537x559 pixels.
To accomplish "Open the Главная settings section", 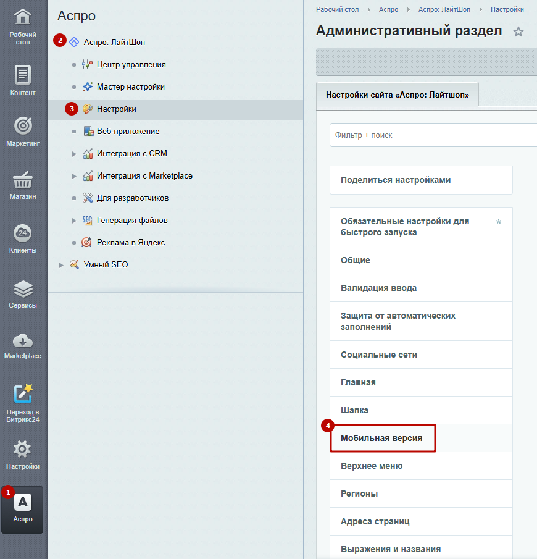I will click(421, 382).
